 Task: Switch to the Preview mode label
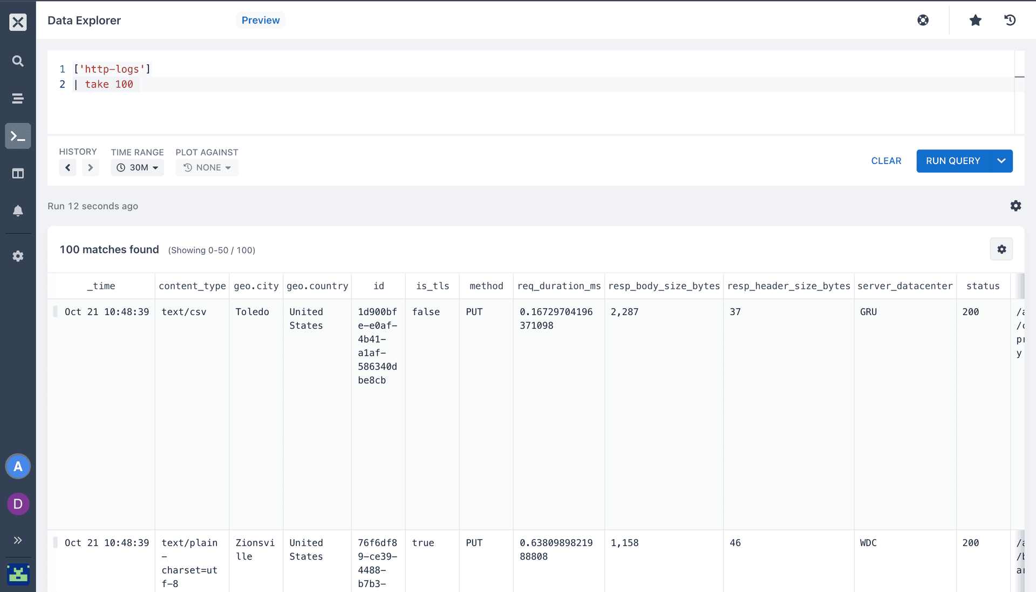pyautogui.click(x=261, y=20)
